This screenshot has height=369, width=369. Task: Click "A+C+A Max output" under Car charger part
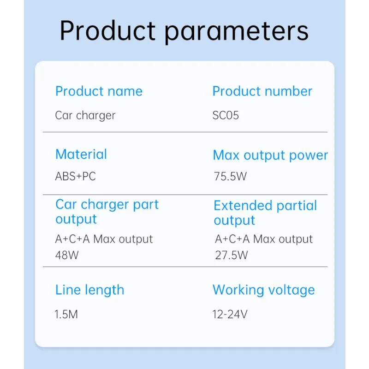point(104,239)
